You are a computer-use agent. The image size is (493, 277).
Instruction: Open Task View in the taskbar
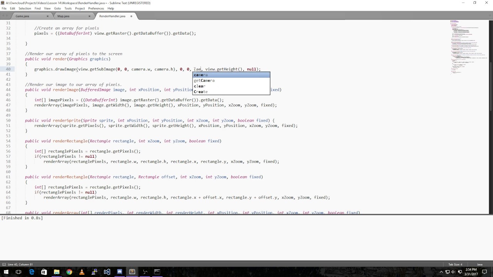coord(18,272)
